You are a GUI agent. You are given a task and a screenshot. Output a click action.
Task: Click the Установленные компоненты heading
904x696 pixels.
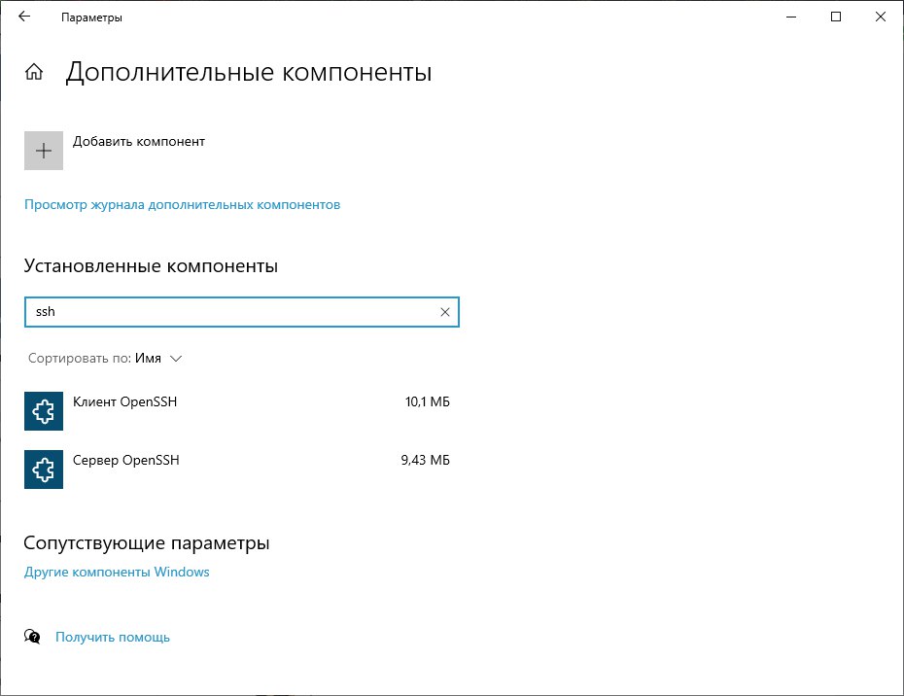pos(151,265)
